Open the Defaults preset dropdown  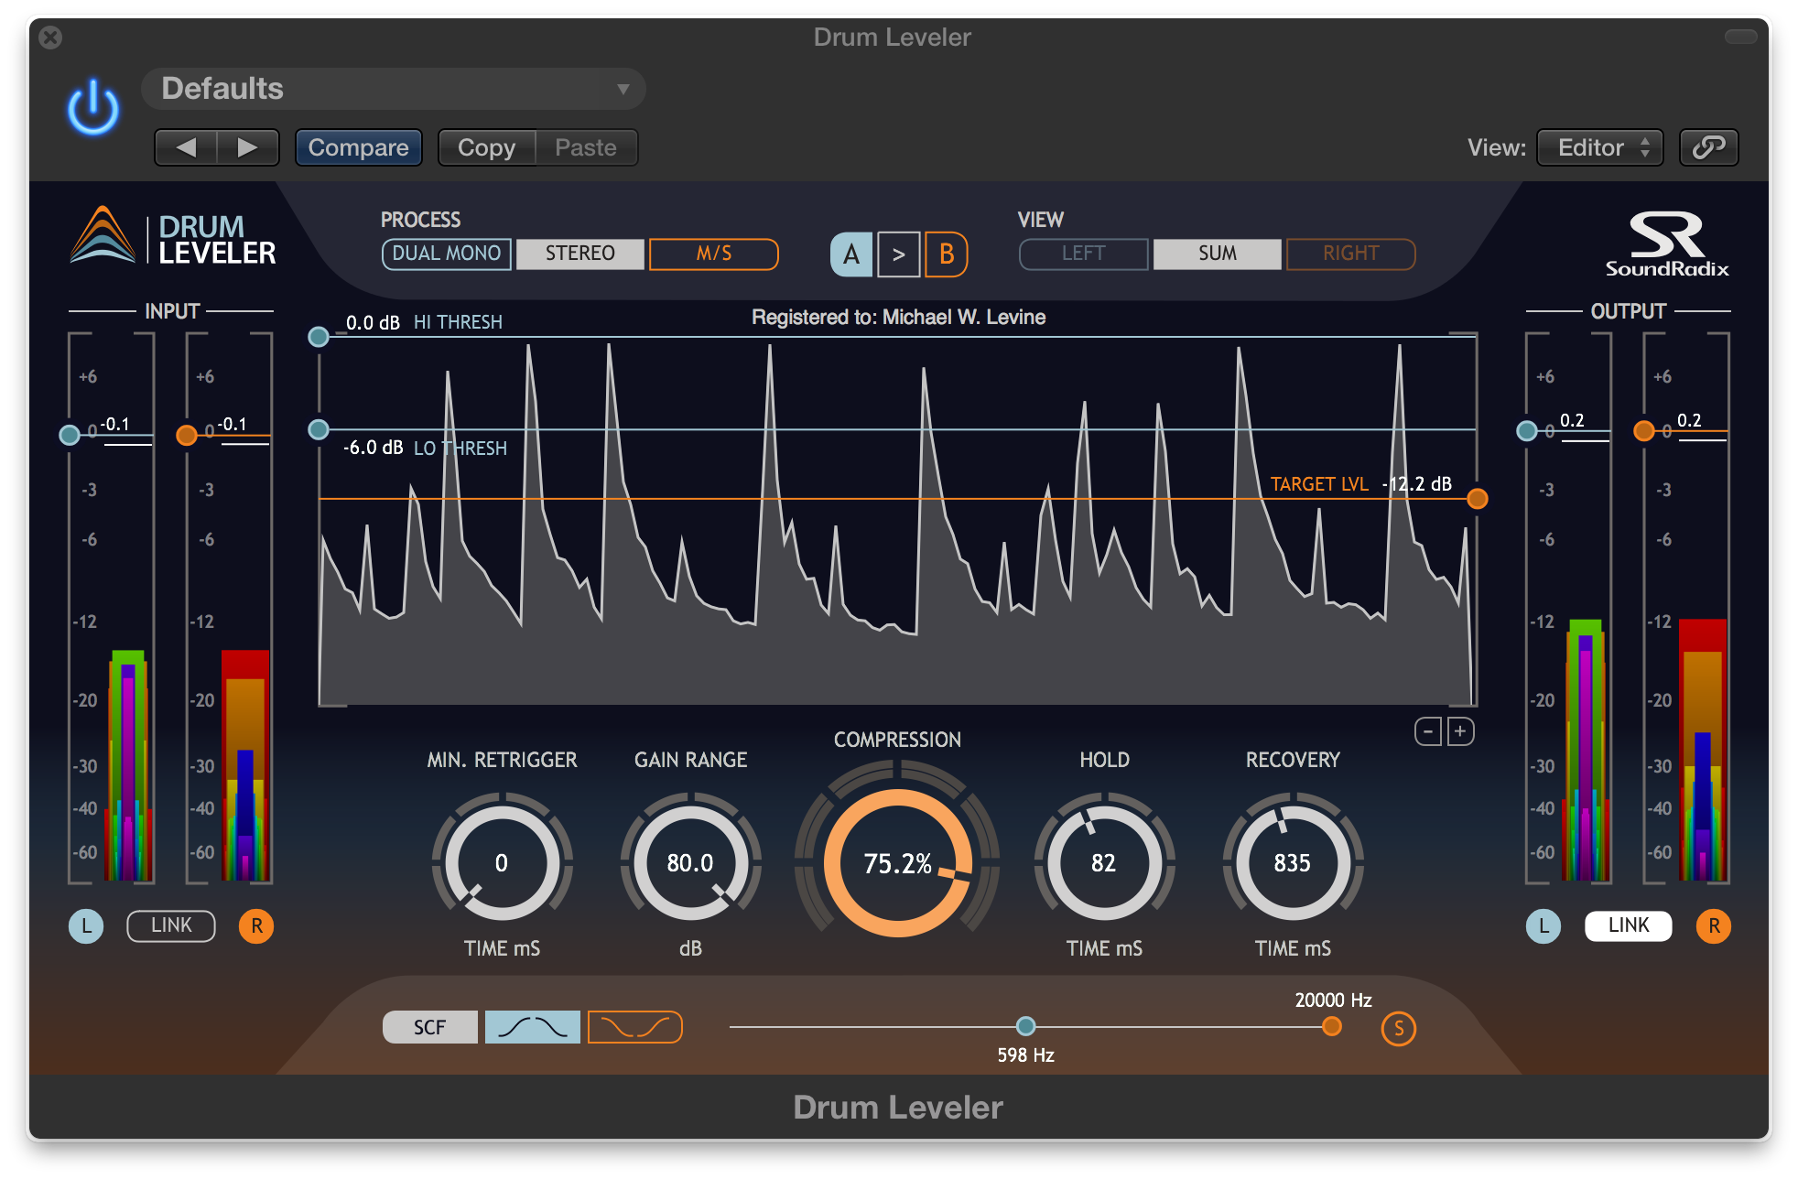[x=394, y=89]
